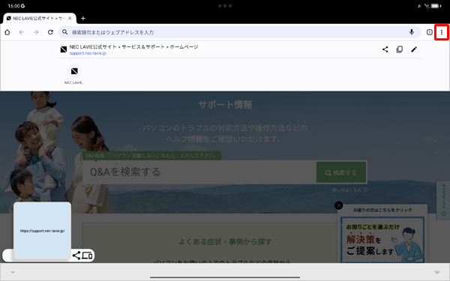Open the support.nec-lavie.jp suggestion link

coord(88,53)
